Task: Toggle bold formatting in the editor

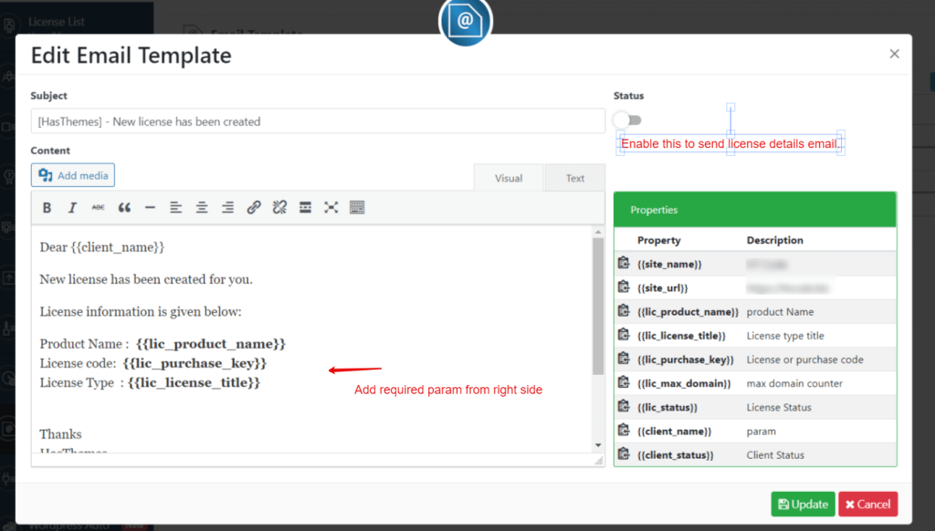Action: (47, 207)
